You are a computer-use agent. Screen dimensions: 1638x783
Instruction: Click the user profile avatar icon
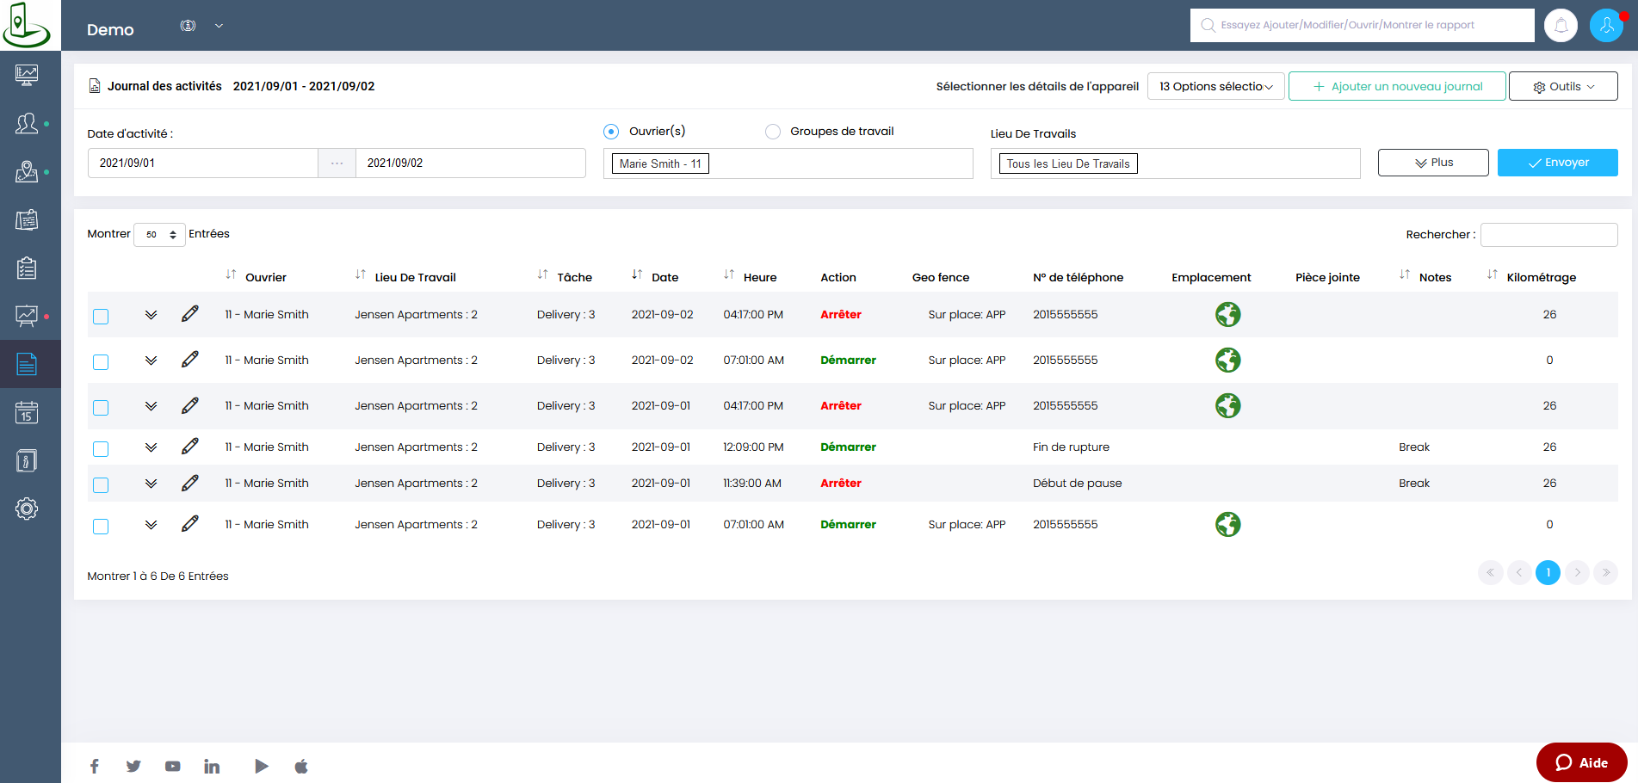click(1605, 26)
